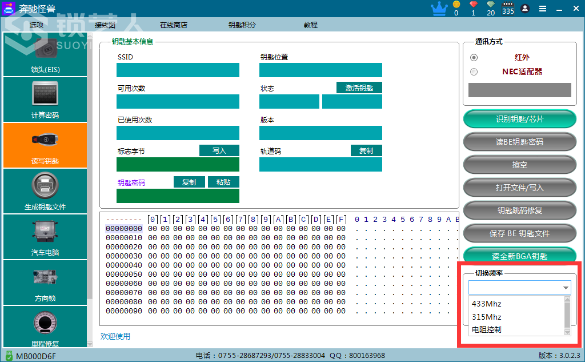This screenshot has width=585, height=362.
Task: Open the 计算密码 calculator module
Action: (x=45, y=100)
